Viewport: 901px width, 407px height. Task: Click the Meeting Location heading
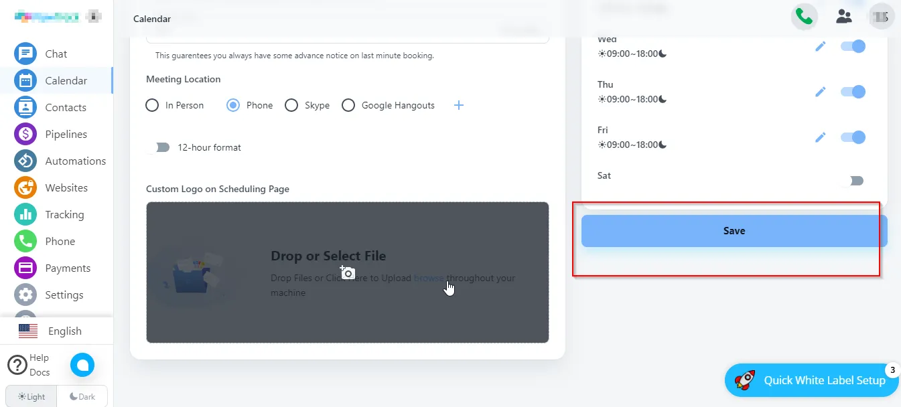point(183,79)
